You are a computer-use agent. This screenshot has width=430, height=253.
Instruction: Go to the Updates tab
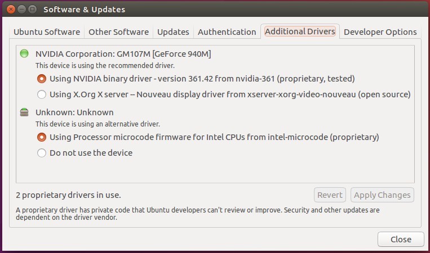point(173,32)
